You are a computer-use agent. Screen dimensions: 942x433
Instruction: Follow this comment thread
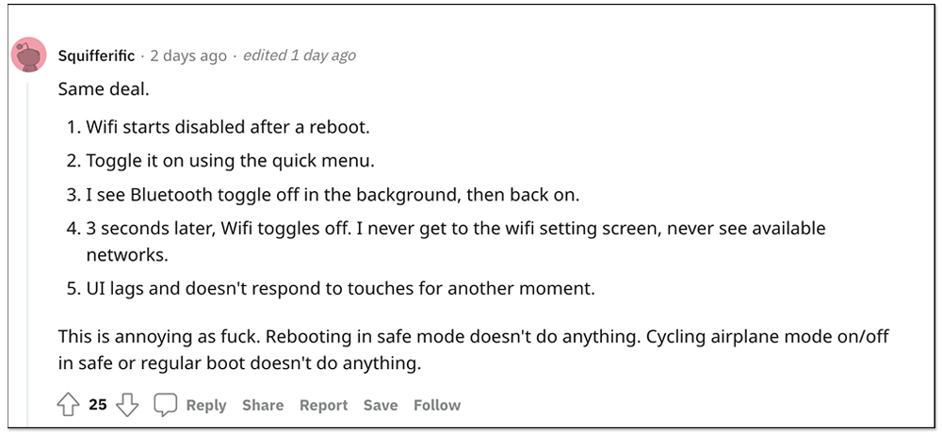tap(437, 406)
